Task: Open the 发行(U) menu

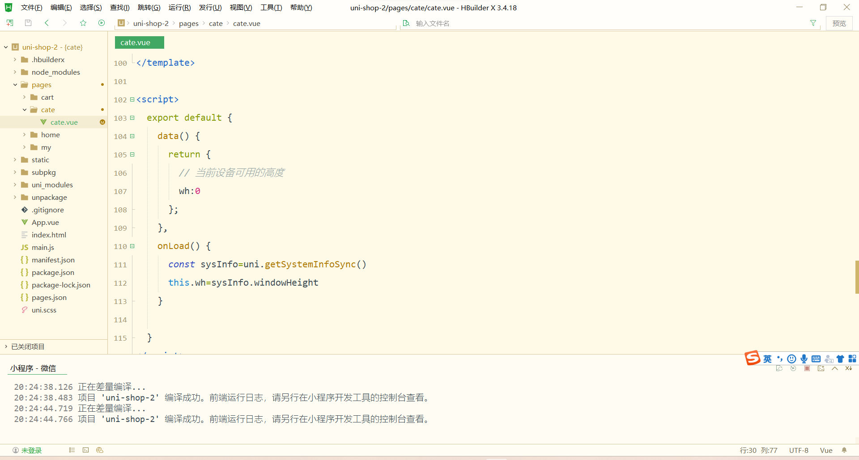Action: pos(210,8)
